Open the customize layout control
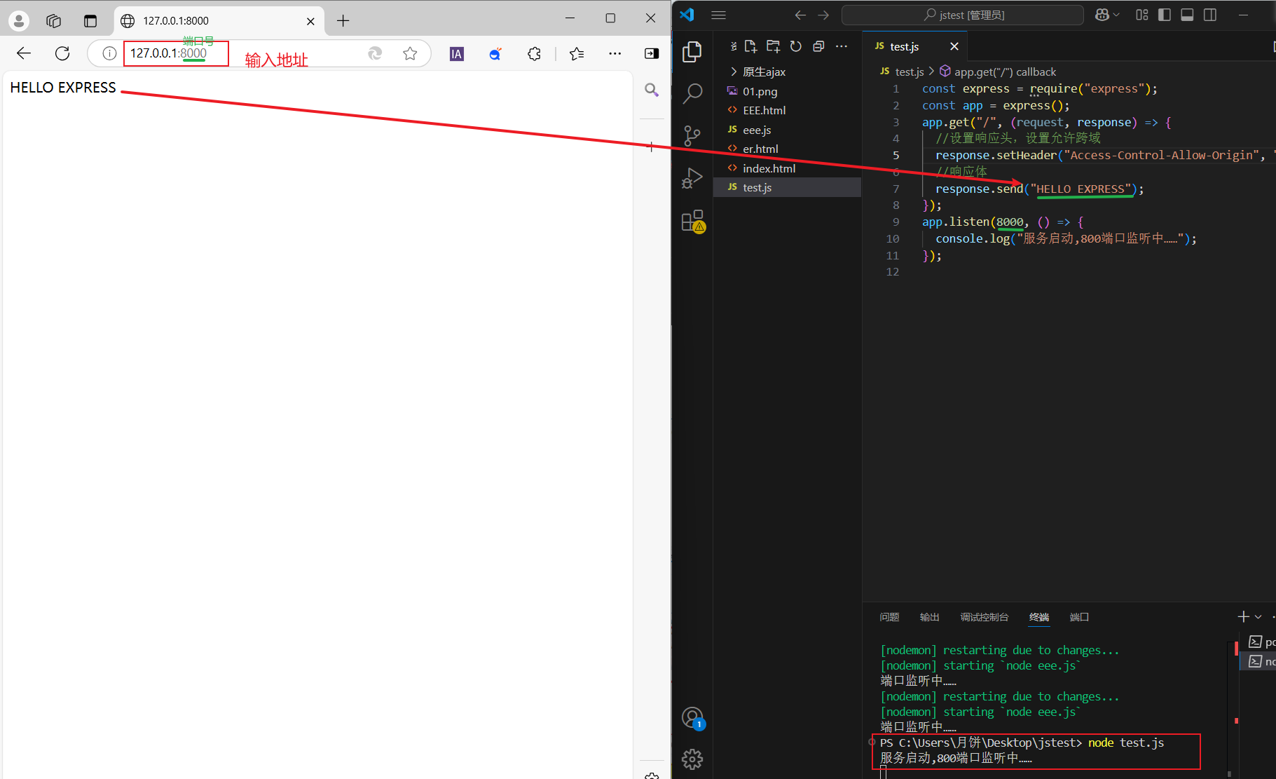1276x779 pixels. (x=1142, y=15)
